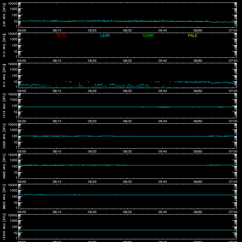Viewport: 242px width, 242px height.
Task: Click the 10000 y-tick of 245 MHz plot
Action: coord(13,4)
